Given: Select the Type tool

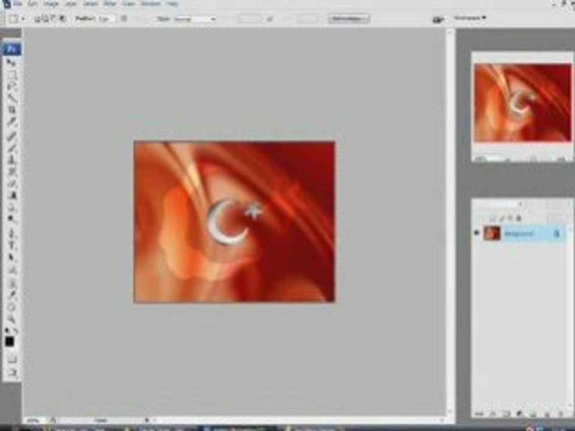Looking at the screenshot, I should pos(11,245).
